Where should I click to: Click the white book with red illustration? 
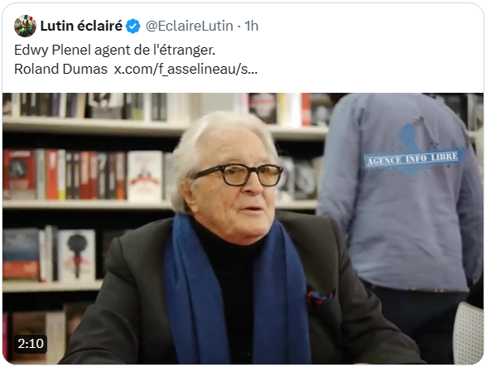tap(145, 176)
